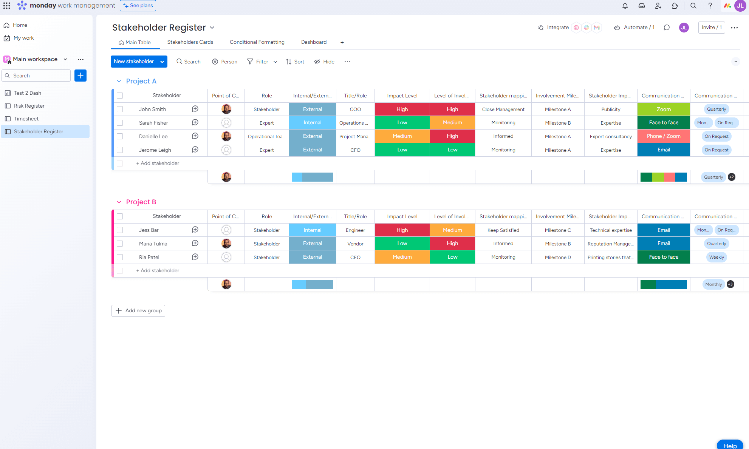Open the notifications bell
Image resolution: width=749 pixels, height=449 pixels.
click(625, 6)
